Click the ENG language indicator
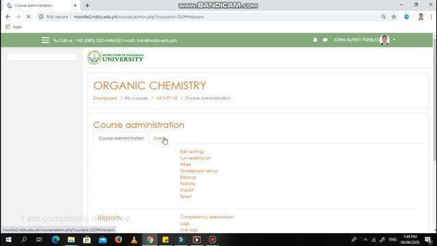This screenshot has width=437, height=246. 393,240
